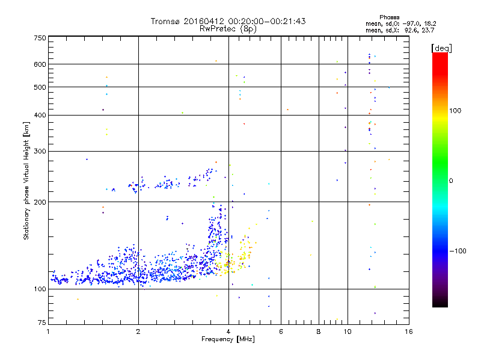Click the x-axis tick label '2'

(x=138, y=332)
